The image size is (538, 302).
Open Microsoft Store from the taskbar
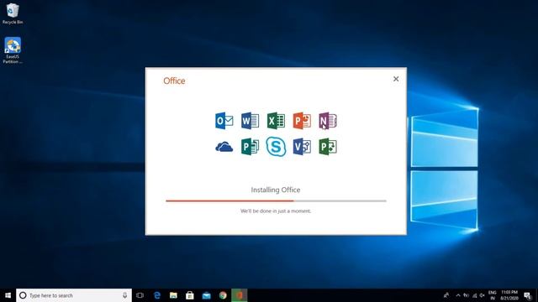pyautogui.click(x=190, y=295)
